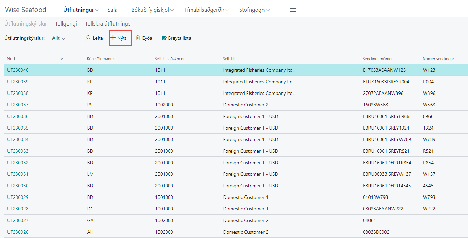Click the Eyða trash can icon

[x=138, y=38]
